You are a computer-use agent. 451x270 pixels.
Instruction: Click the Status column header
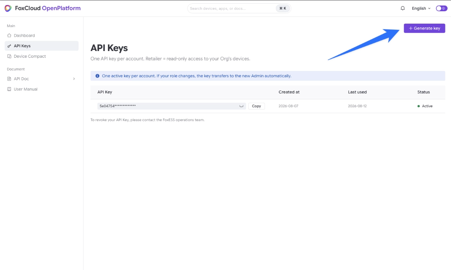(x=424, y=92)
